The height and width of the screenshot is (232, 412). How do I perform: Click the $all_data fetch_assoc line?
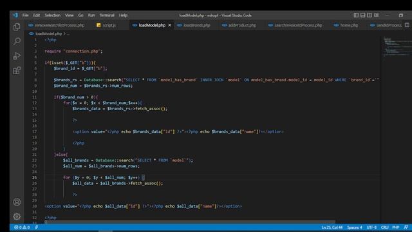pos(117,183)
